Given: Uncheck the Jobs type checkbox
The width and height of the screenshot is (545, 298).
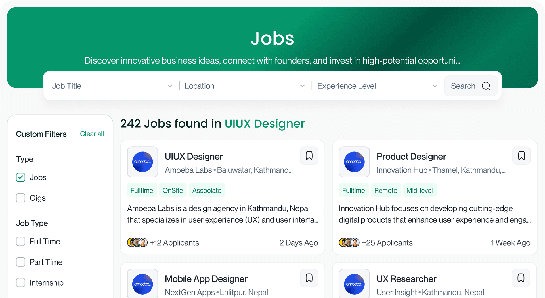Looking at the screenshot, I should point(21,177).
